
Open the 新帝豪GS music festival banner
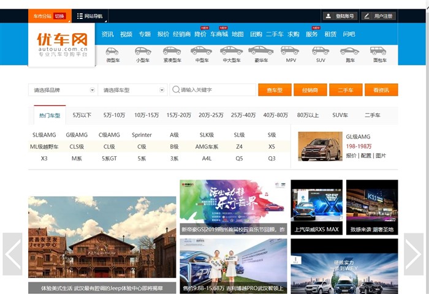tap(233, 207)
